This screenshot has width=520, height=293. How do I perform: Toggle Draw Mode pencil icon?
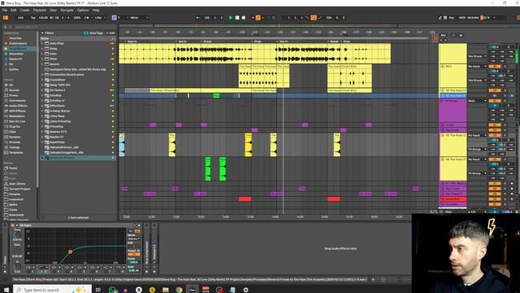click(440, 18)
